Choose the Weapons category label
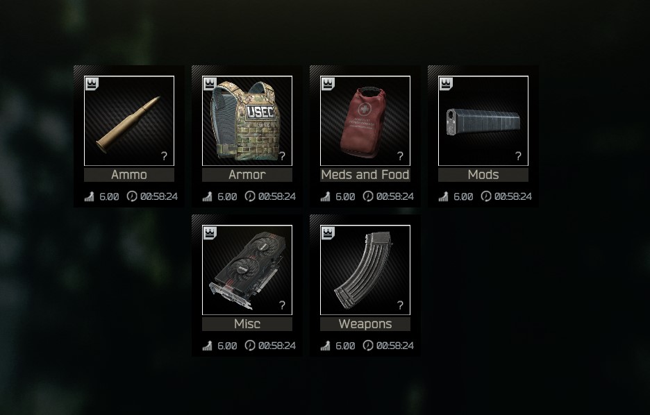 click(x=365, y=324)
